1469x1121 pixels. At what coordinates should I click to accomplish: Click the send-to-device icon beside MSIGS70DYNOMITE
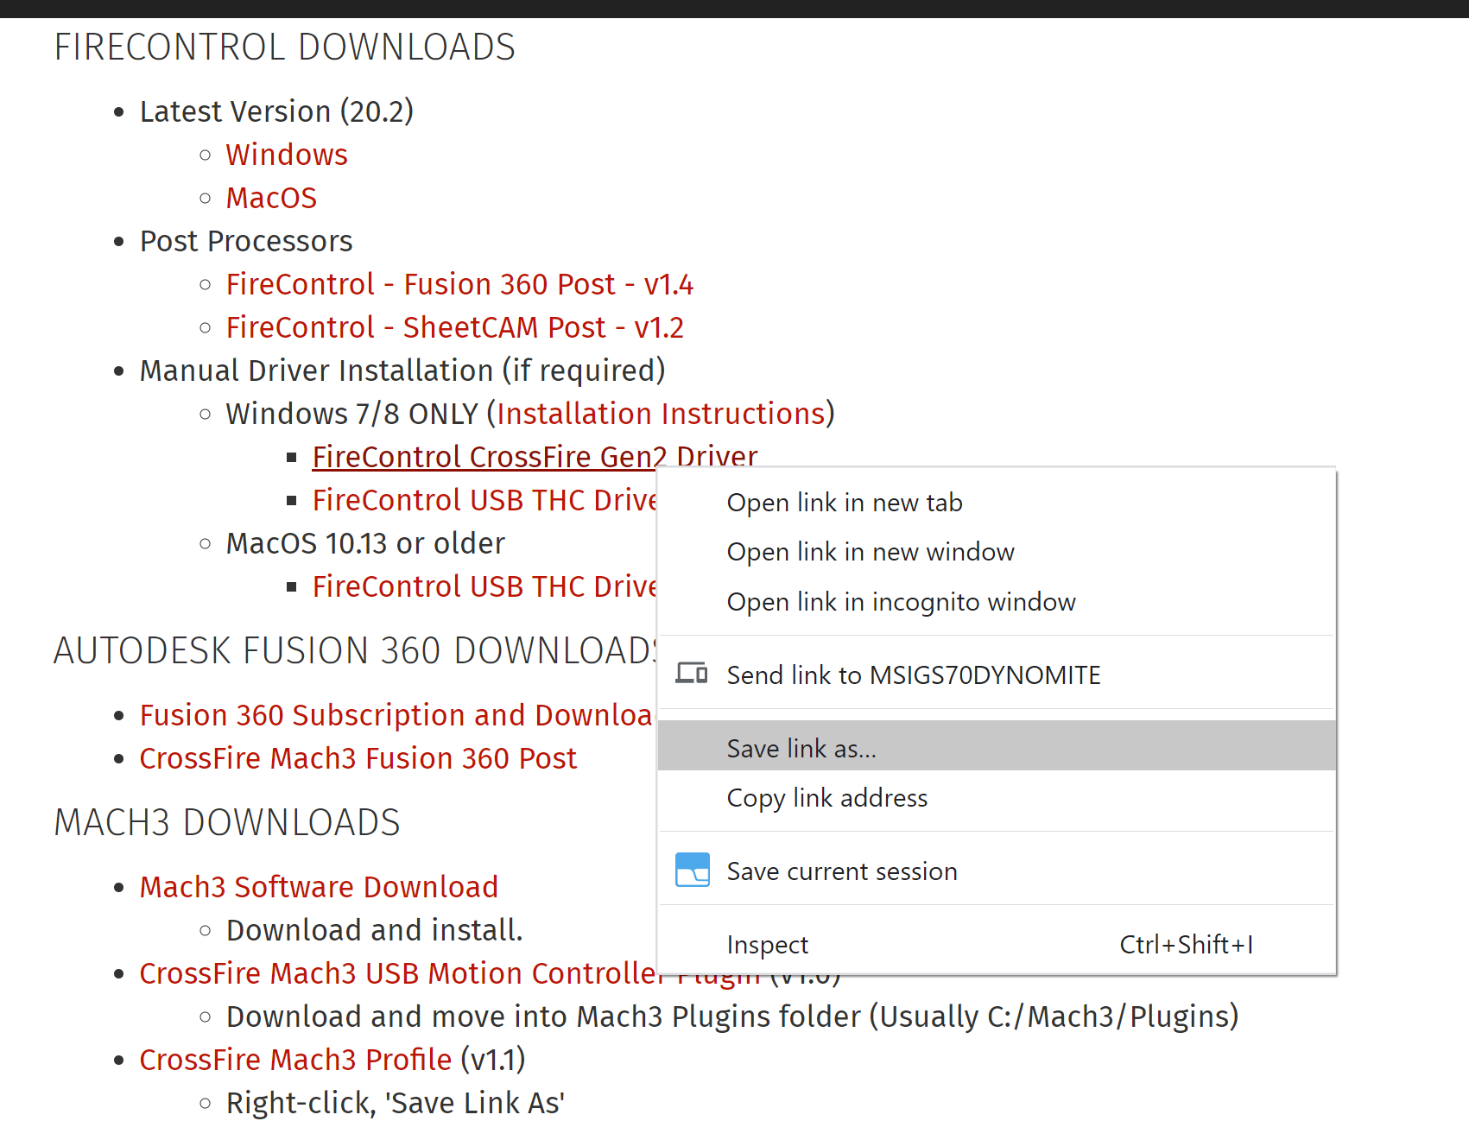pyautogui.click(x=692, y=674)
